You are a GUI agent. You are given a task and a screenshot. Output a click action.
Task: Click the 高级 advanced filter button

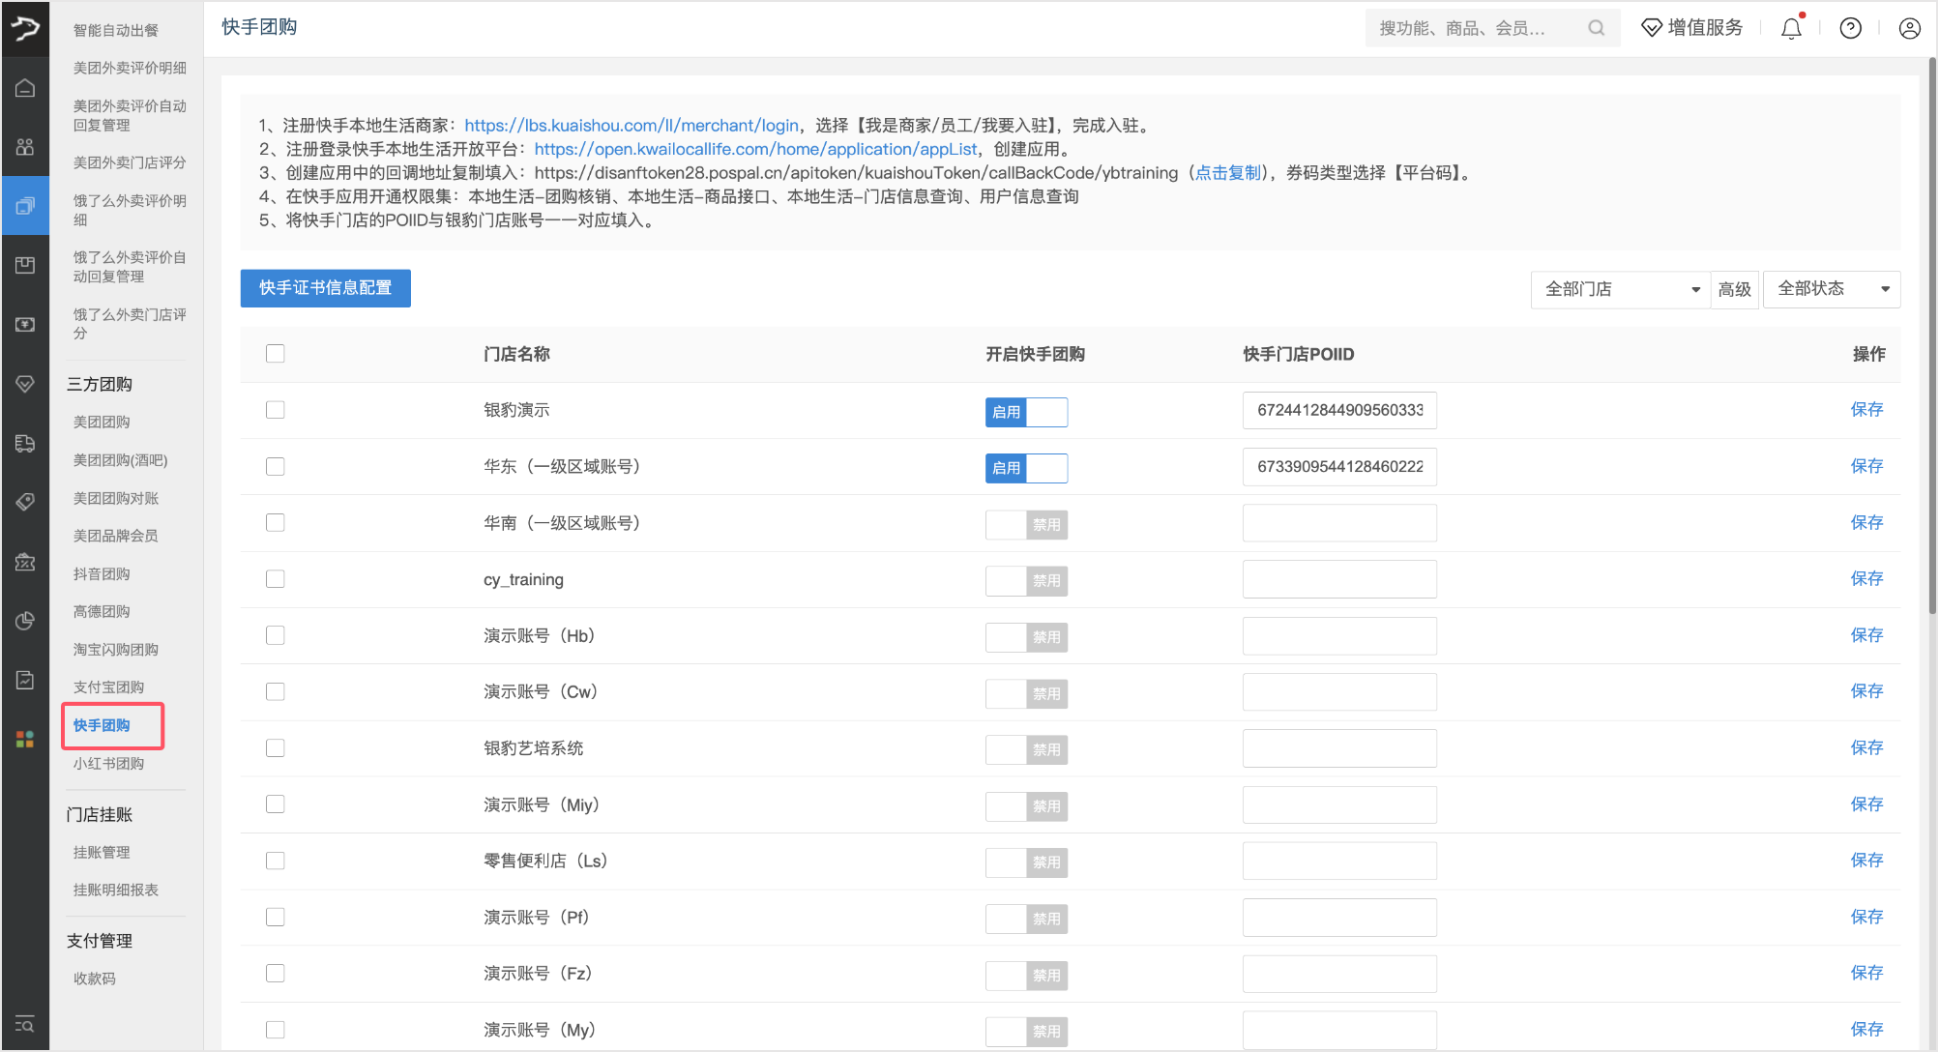(1734, 289)
